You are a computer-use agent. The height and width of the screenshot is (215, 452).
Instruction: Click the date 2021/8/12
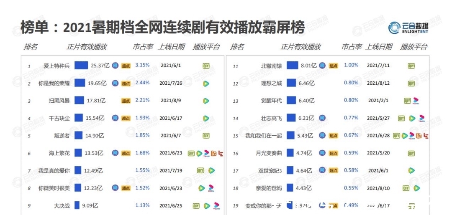click(x=378, y=83)
